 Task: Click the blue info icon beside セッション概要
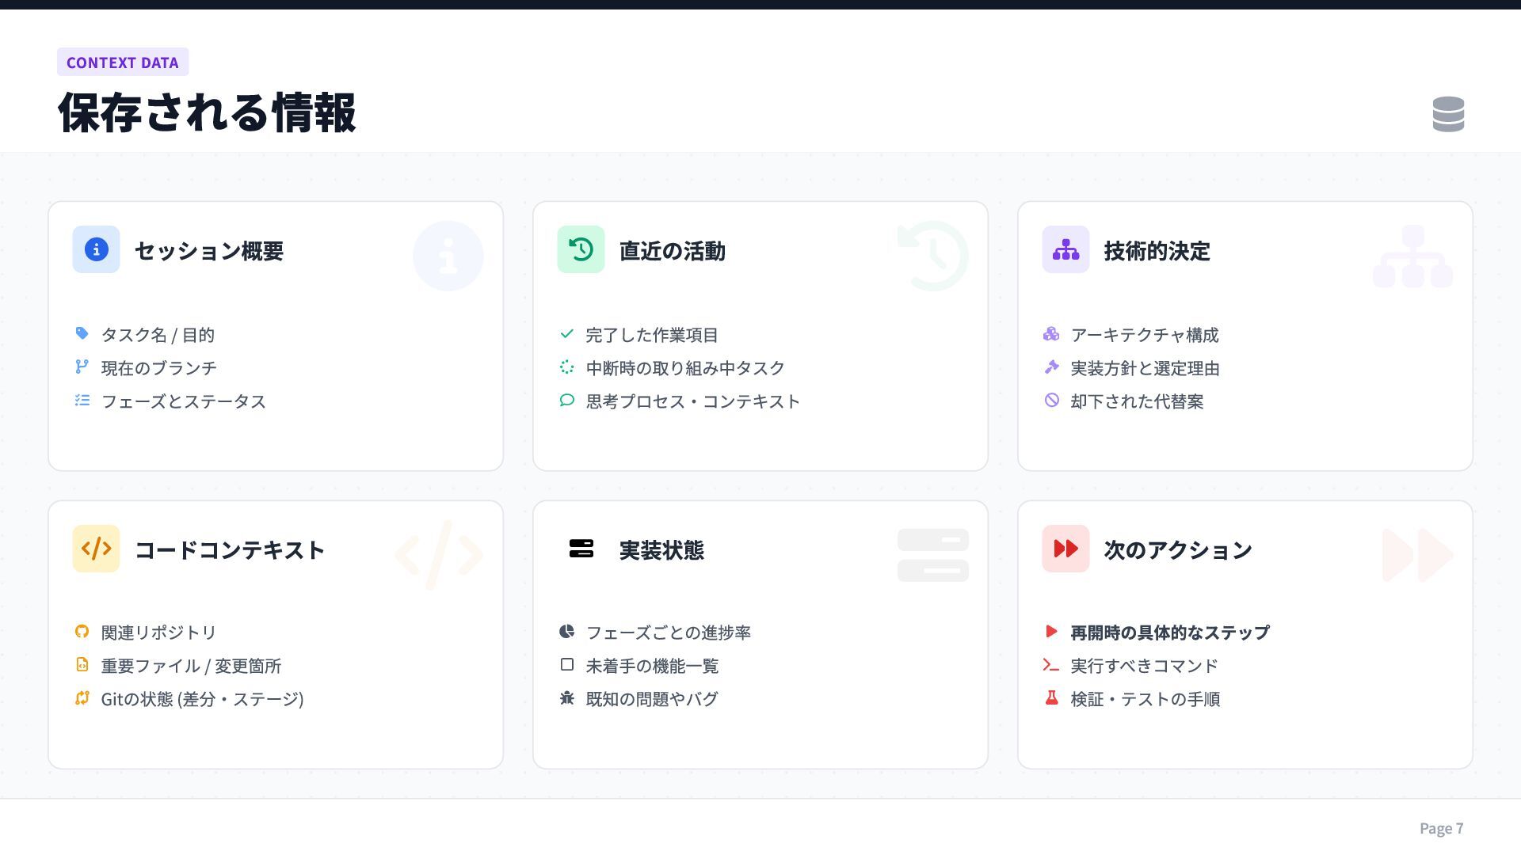point(96,249)
